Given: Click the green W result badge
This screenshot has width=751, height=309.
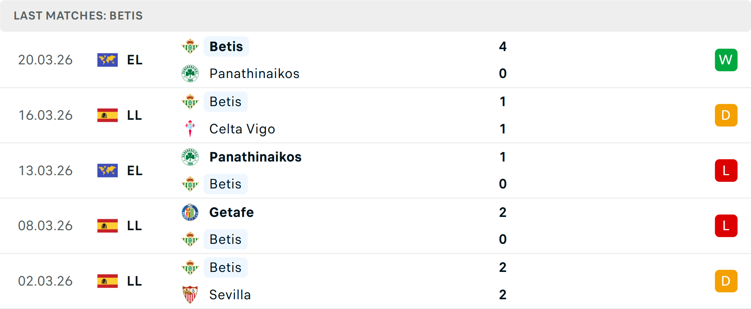Looking at the screenshot, I should pyautogui.click(x=726, y=60).
